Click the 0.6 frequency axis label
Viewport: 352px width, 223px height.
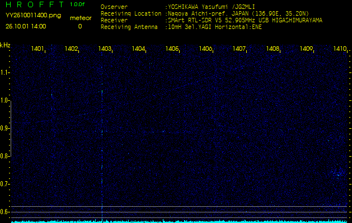(4, 212)
